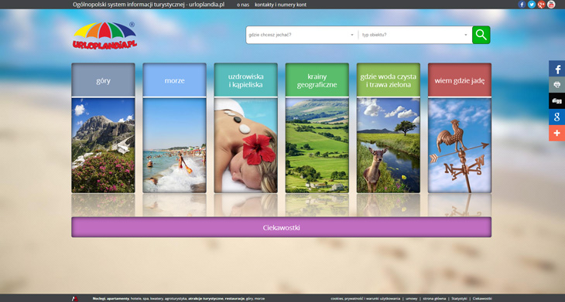The image size is (565, 302).
Task: Open the purple Ciekawostki banner
Action: click(282, 227)
